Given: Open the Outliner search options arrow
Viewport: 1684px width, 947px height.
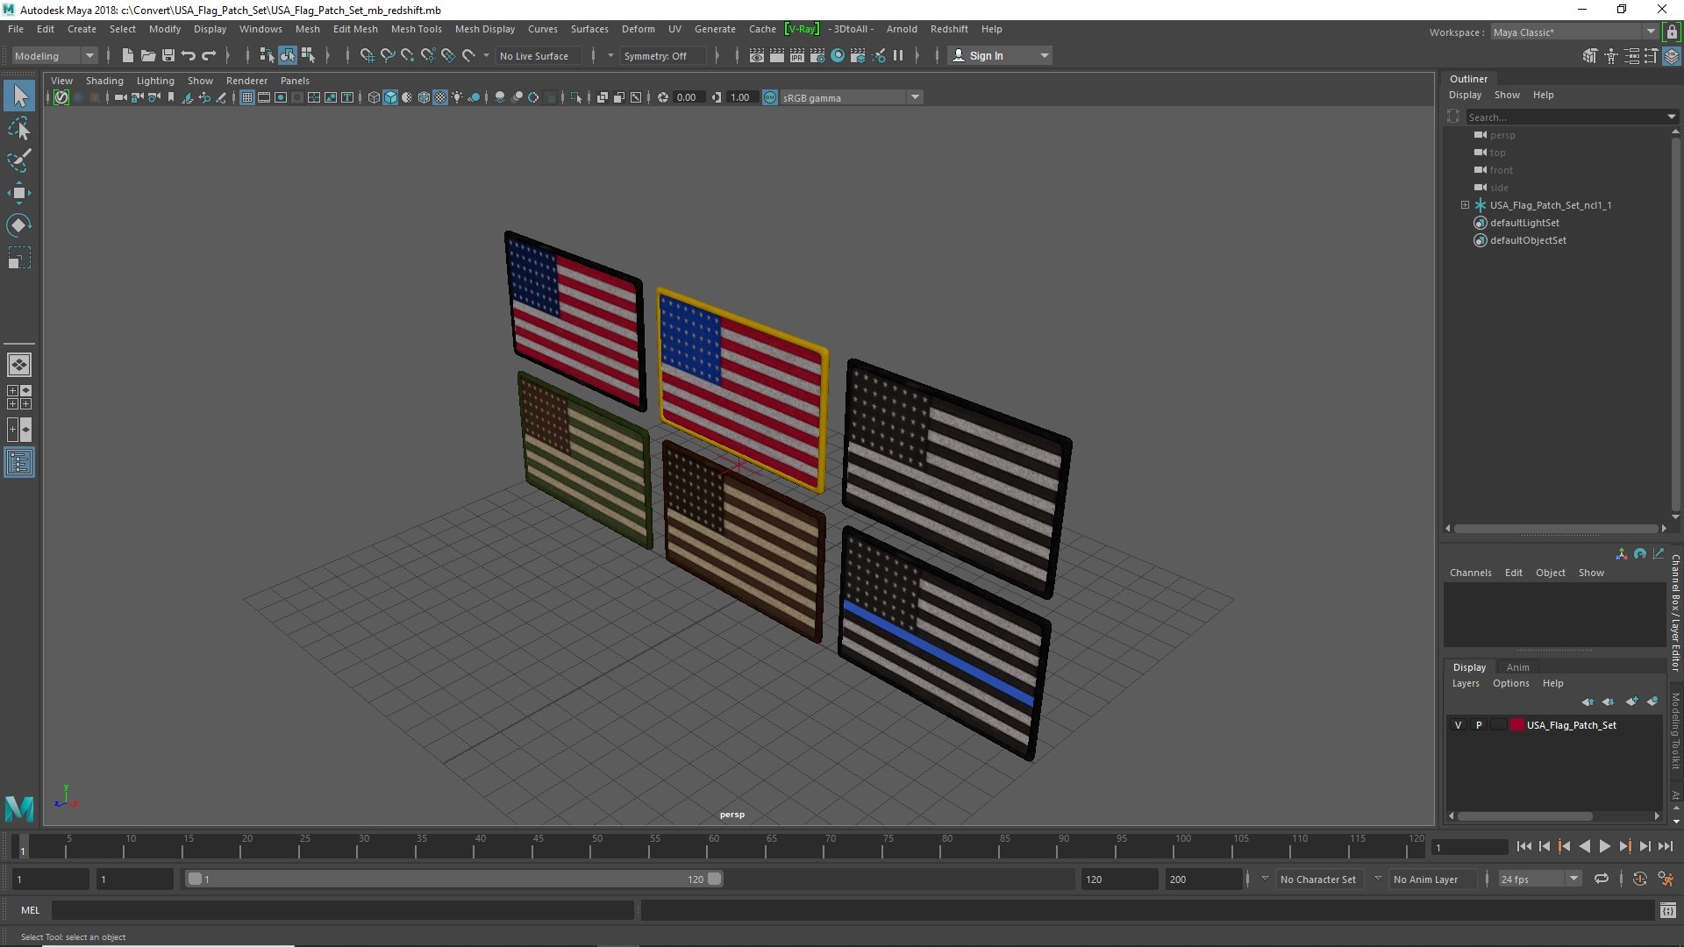Looking at the screenshot, I should [x=1671, y=117].
